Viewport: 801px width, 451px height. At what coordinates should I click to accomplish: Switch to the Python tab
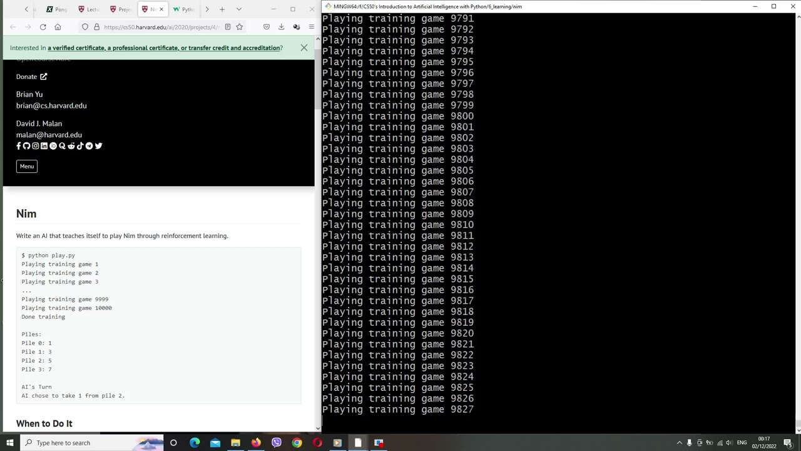click(184, 9)
